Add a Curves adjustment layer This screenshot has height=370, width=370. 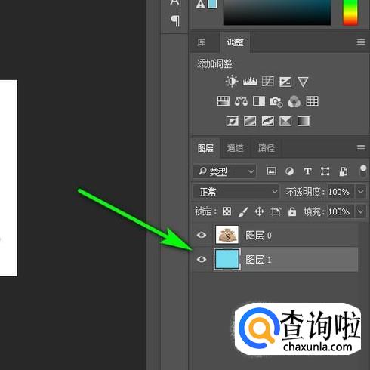[x=267, y=82]
